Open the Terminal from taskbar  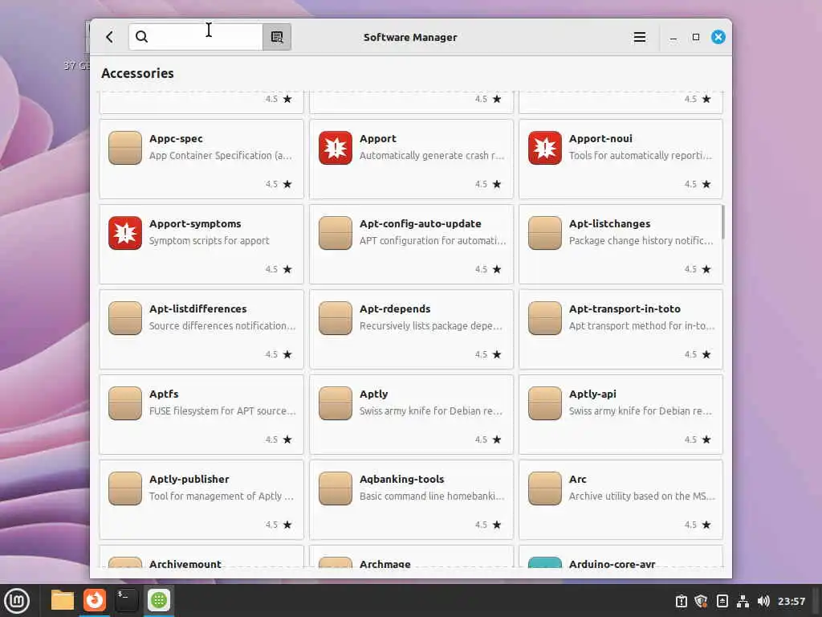[127, 600]
